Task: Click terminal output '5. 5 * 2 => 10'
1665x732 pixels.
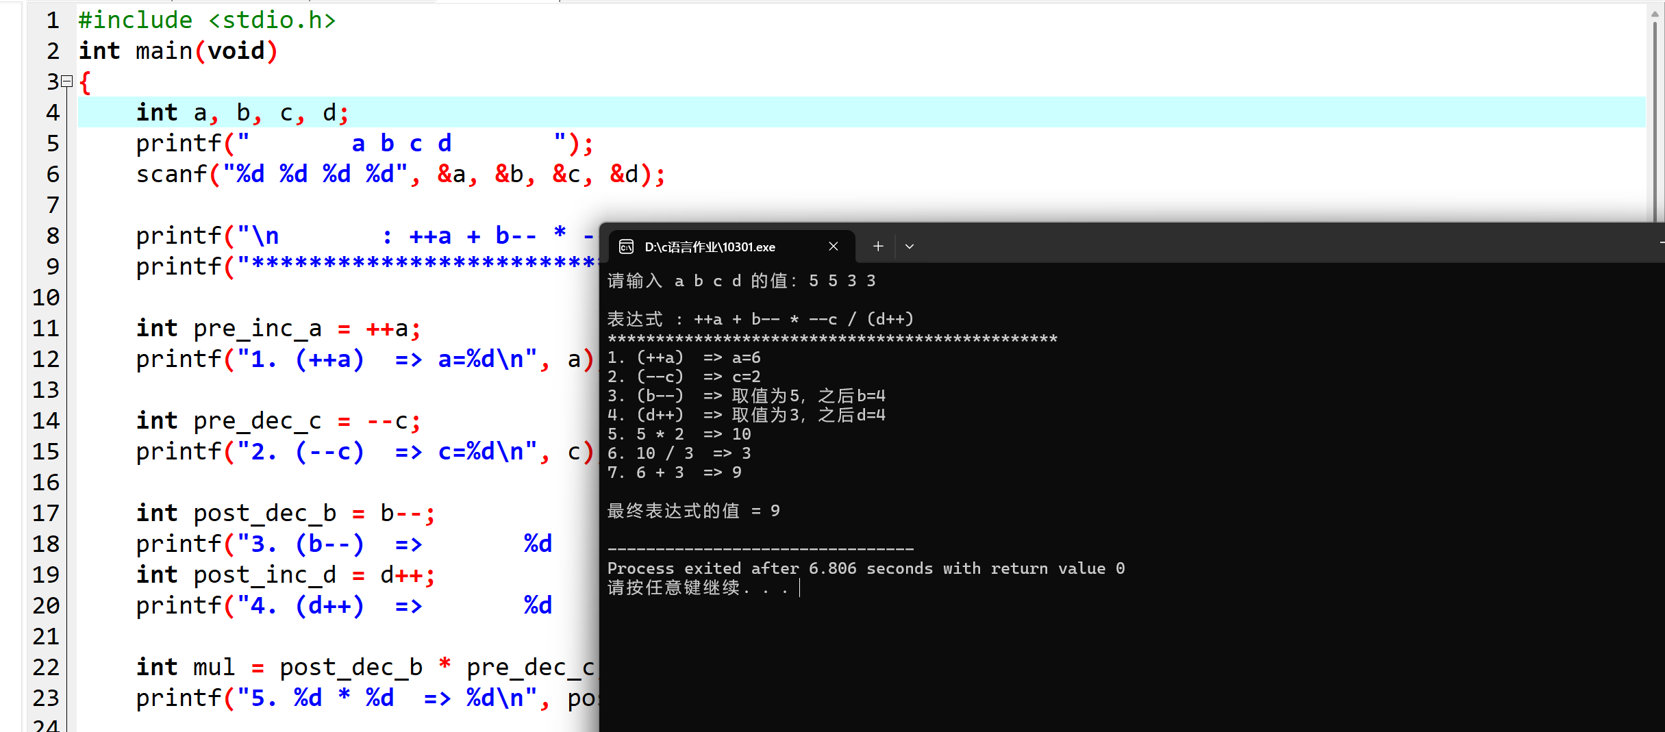Action: (x=679, y=434)
